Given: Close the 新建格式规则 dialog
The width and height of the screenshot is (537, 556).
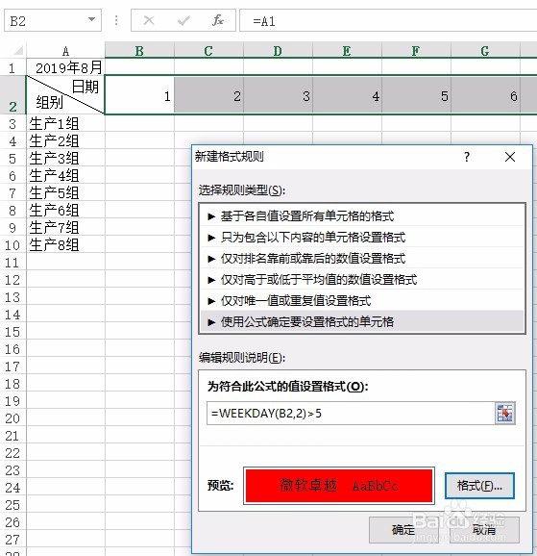Looking at the screenshot, I should click(510, 157).
